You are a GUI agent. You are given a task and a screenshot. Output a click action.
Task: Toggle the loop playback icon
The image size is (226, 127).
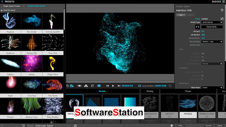tap(139, 86)
